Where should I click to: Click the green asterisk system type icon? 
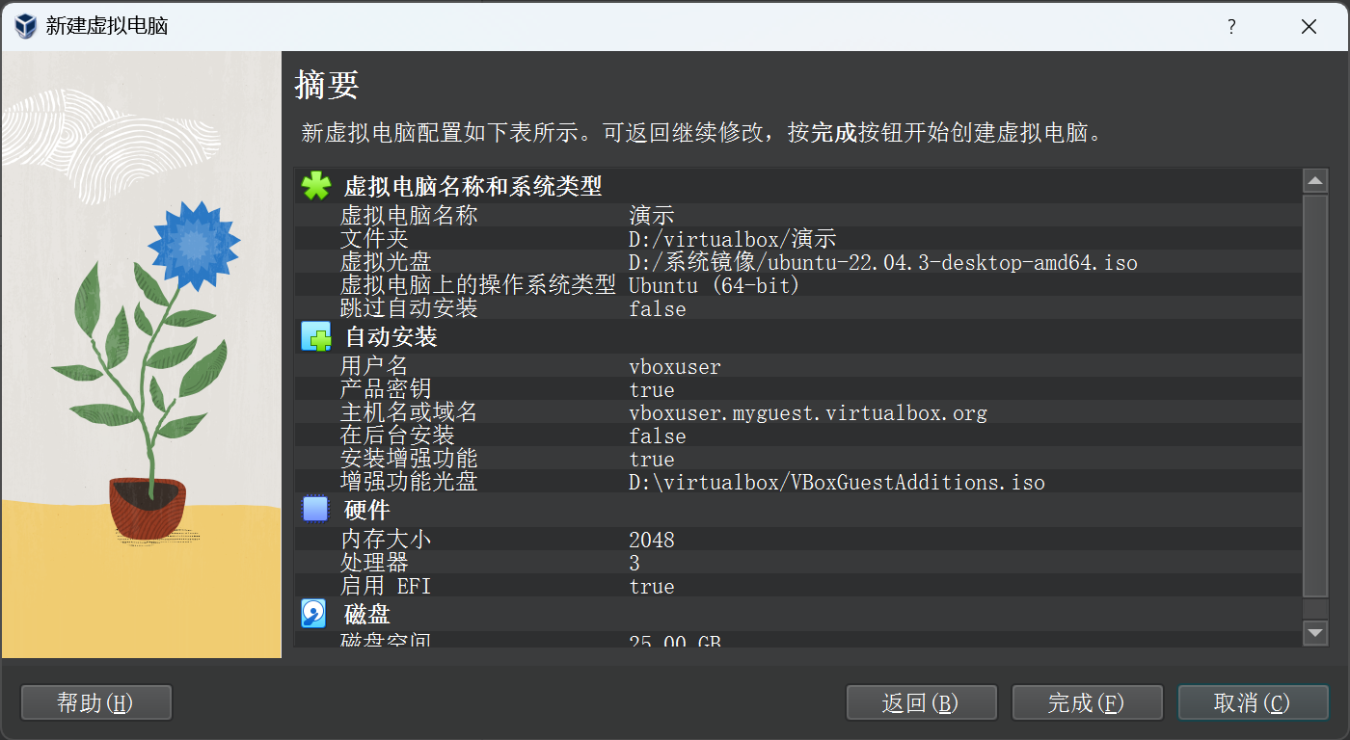tap(315, 186)
